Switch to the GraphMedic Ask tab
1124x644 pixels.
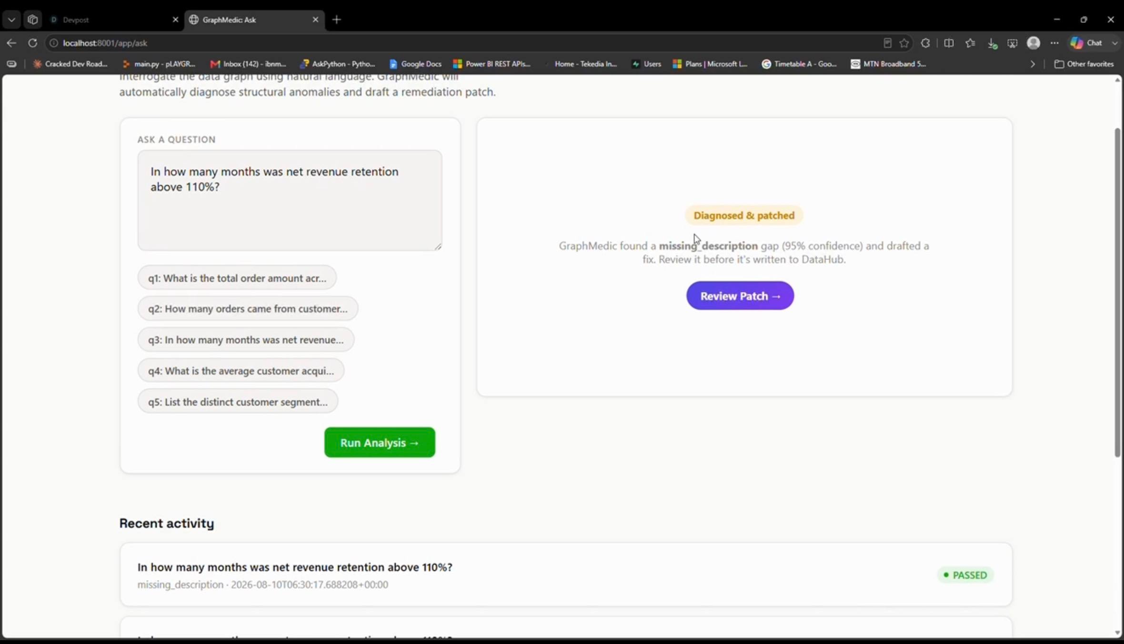254,20
